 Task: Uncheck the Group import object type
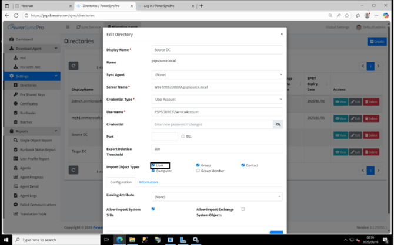pos(198,165)
